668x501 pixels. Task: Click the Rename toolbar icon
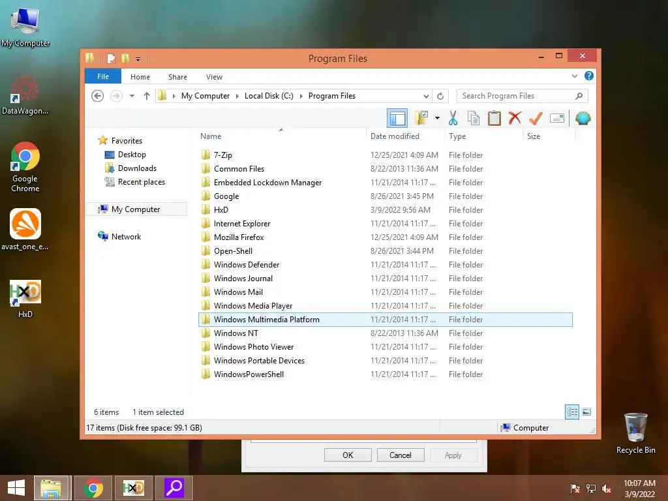tap(557, 118)
